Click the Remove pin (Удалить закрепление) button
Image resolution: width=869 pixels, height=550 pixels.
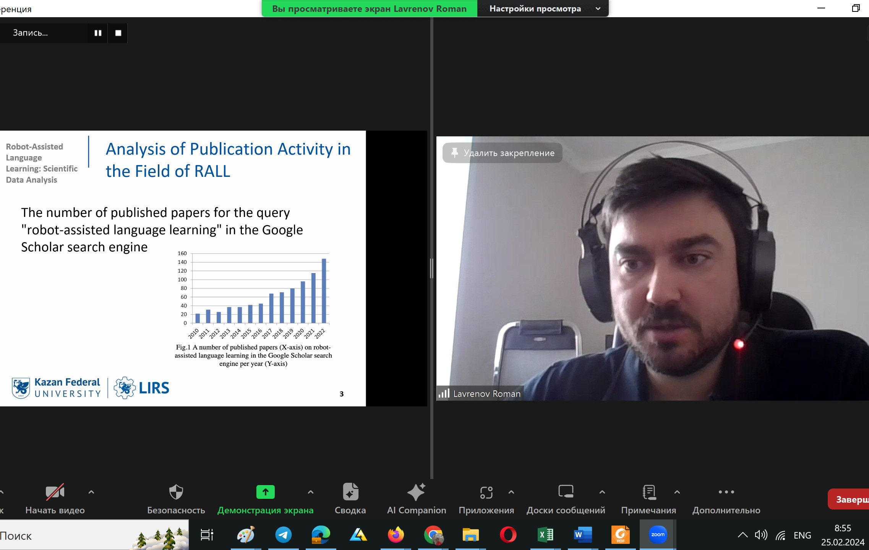click(502, 153)
